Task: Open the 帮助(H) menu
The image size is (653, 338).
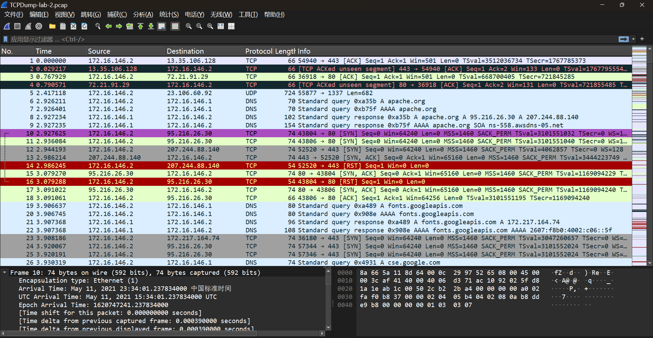Action: 274,15
